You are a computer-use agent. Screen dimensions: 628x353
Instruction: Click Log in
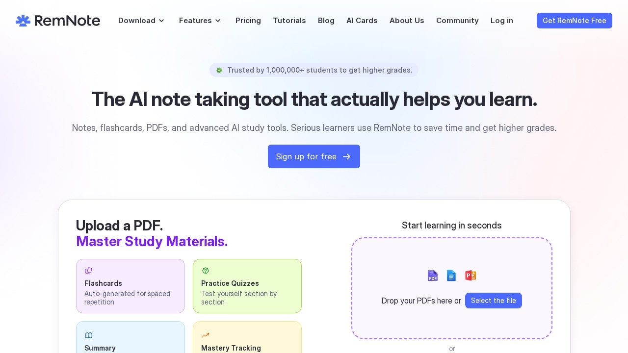click(502, 21)
